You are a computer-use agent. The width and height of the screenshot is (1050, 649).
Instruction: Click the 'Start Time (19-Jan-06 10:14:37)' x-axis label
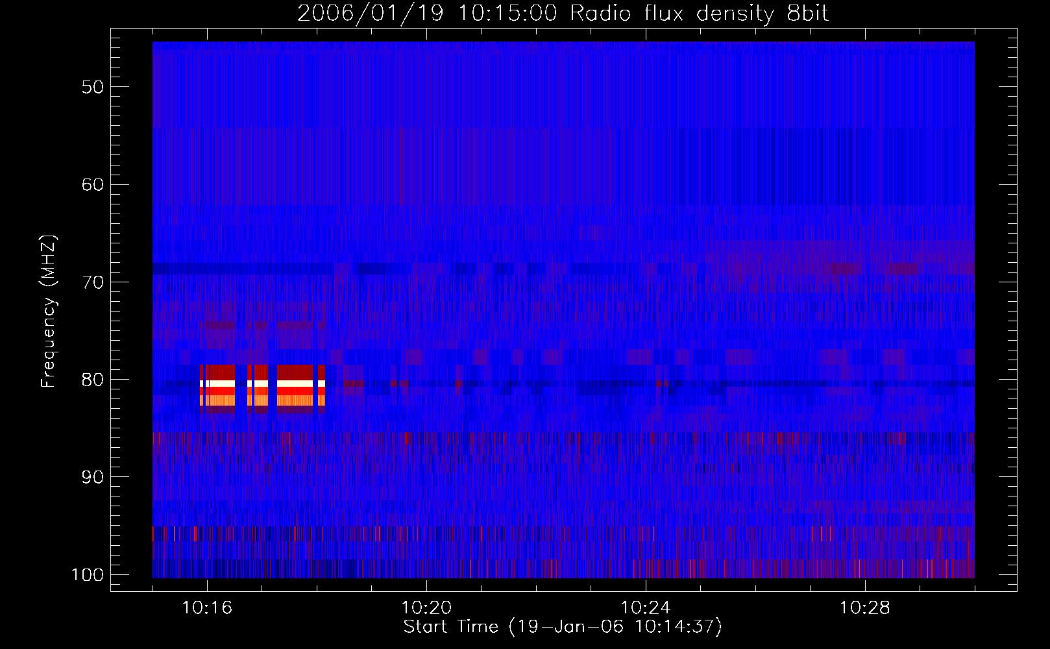tap(563, 627)
